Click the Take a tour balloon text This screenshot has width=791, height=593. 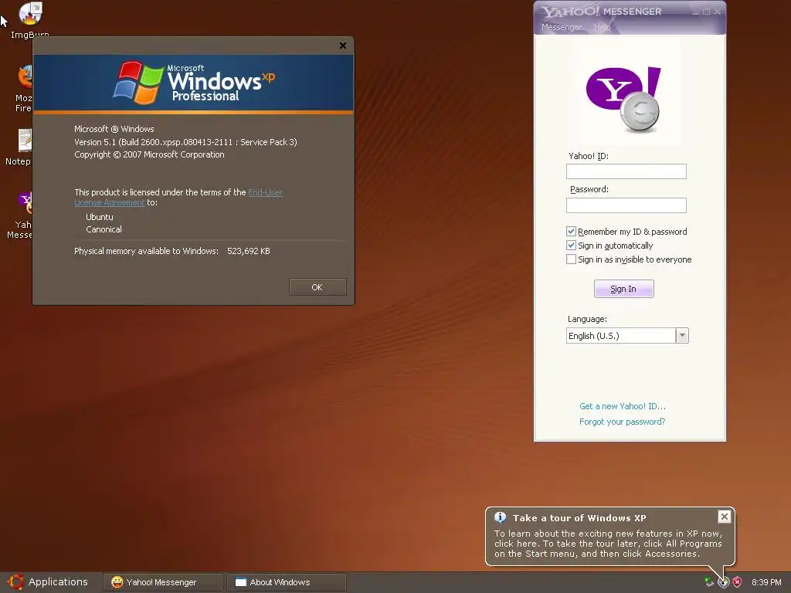coord(609,544)
